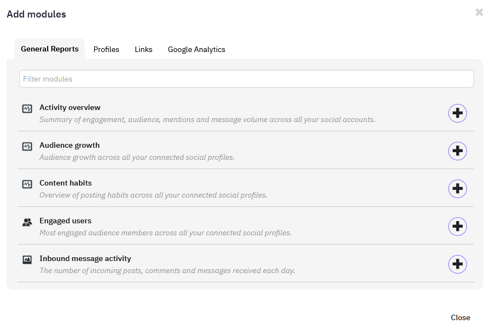This screenshot has width=490, height=336.
Task: Add the Activity overview module with plus icon
Action: pyautogui.click(x=458, y=113)
